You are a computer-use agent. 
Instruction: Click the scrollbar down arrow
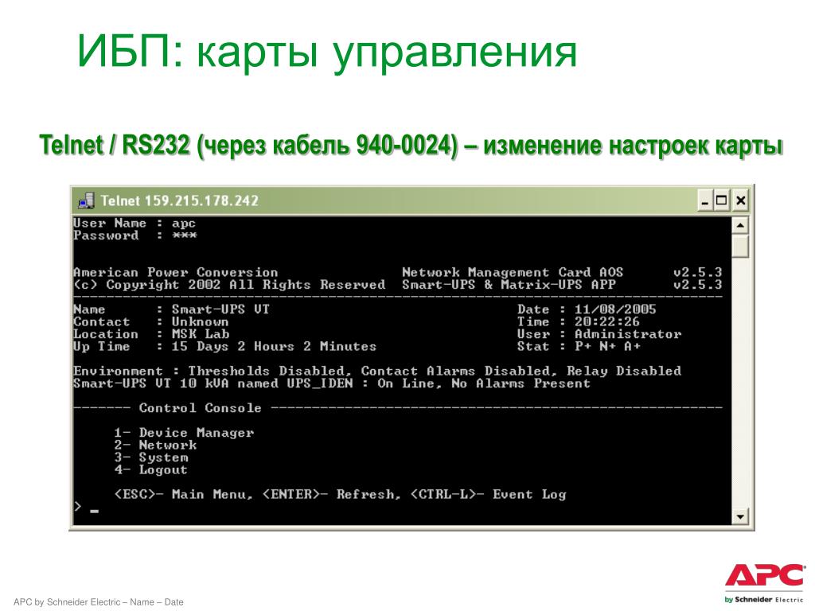click(739, 516)
